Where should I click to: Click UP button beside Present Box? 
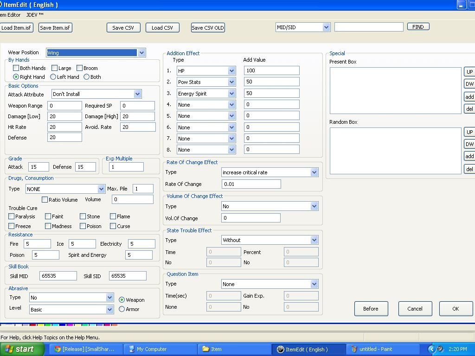pos(469,72)
